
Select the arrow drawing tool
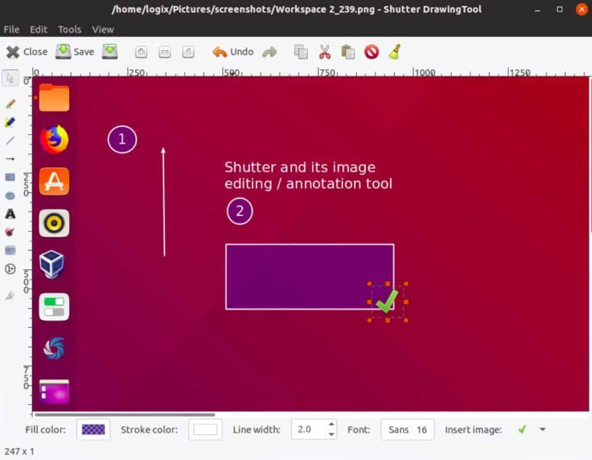tap(10, 159)
